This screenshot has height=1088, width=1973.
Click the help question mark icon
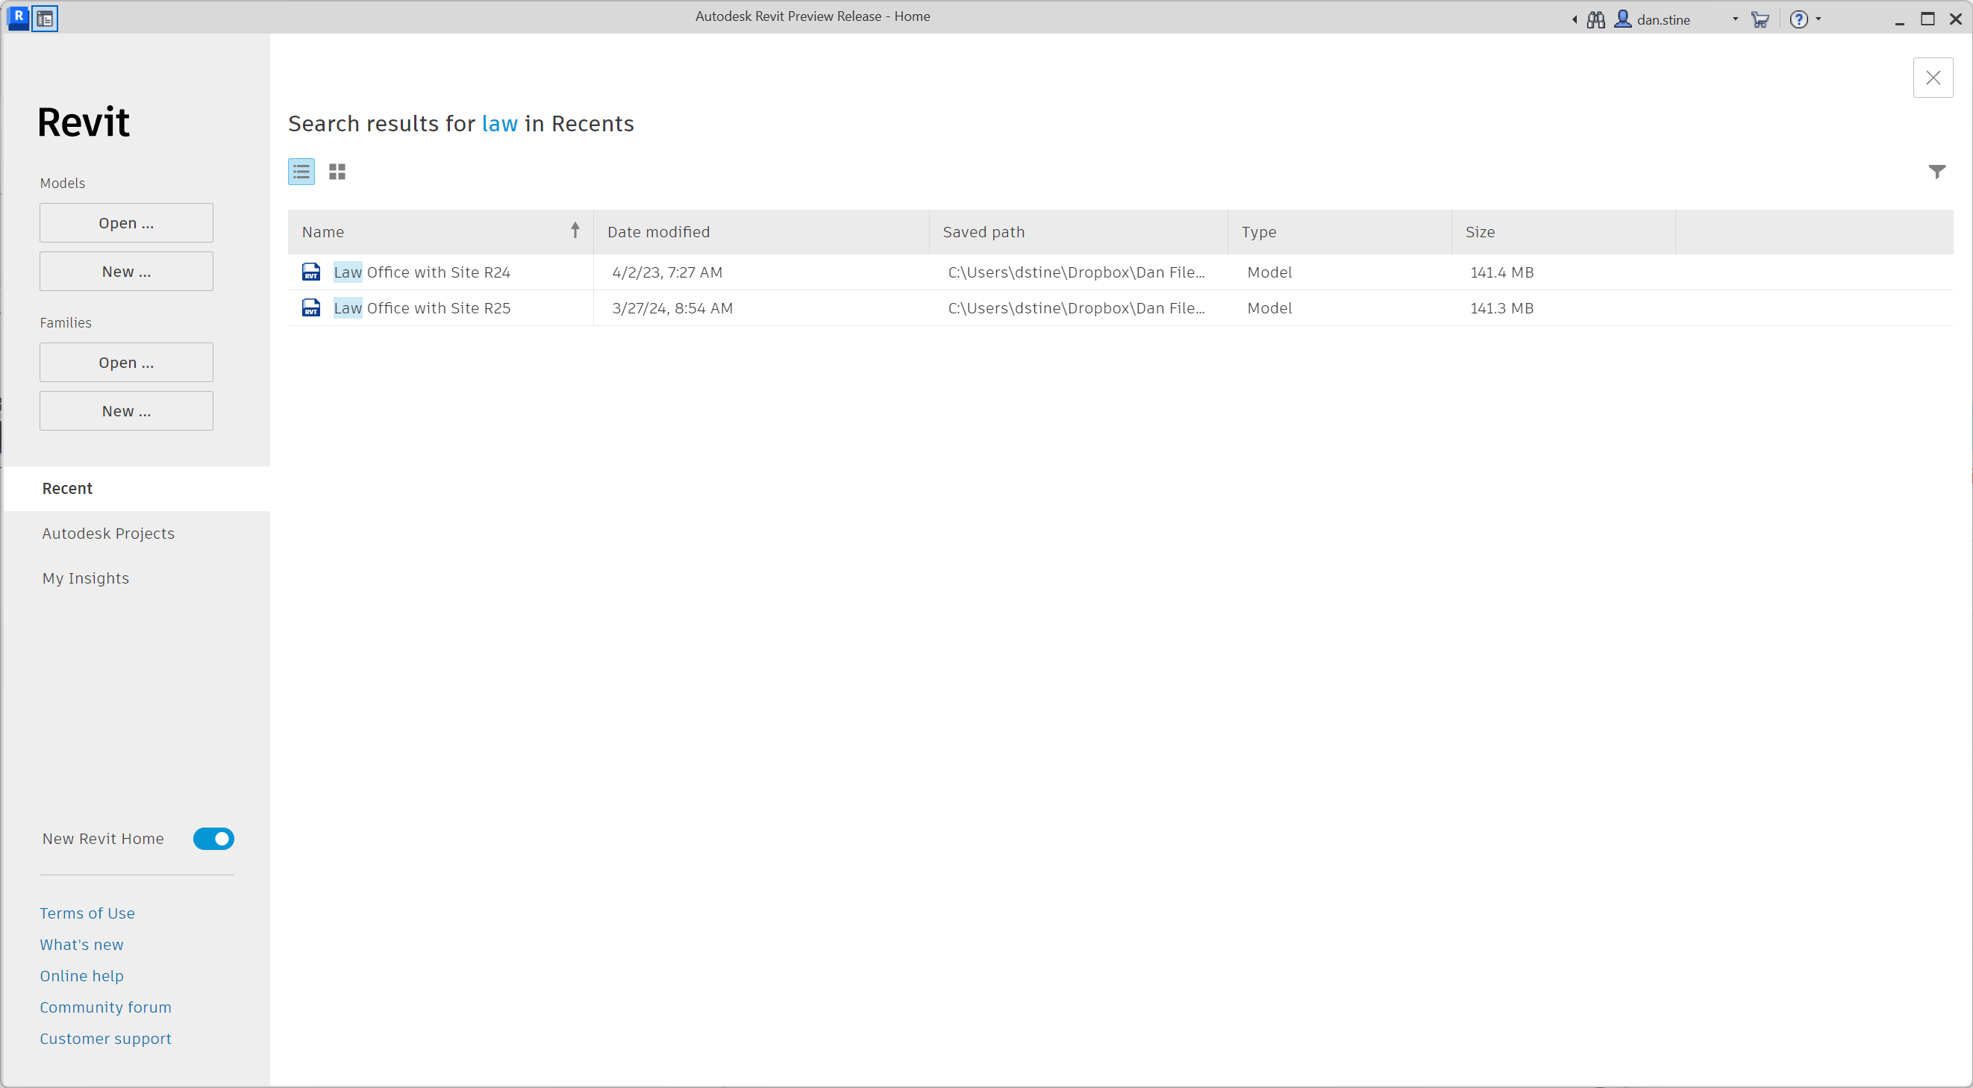1798,20
